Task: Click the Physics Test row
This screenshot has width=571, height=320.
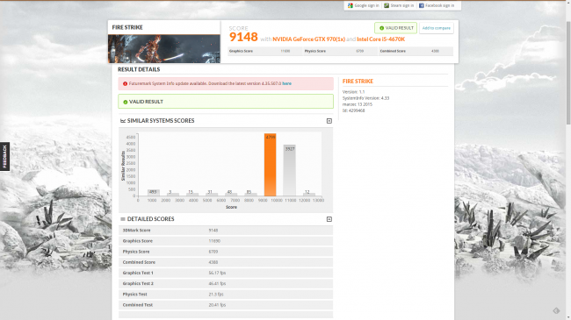Action: point(226,295)
